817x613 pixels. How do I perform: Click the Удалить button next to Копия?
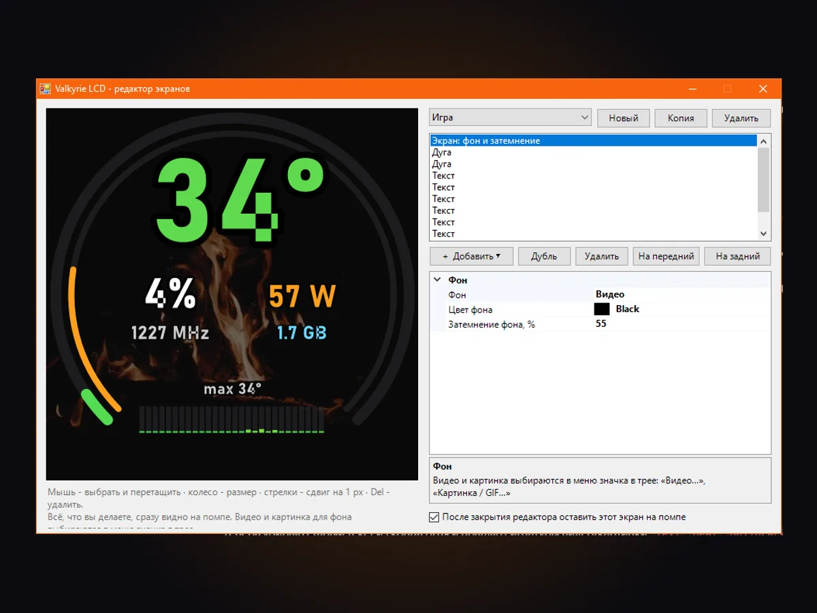[x=741, y=118]
